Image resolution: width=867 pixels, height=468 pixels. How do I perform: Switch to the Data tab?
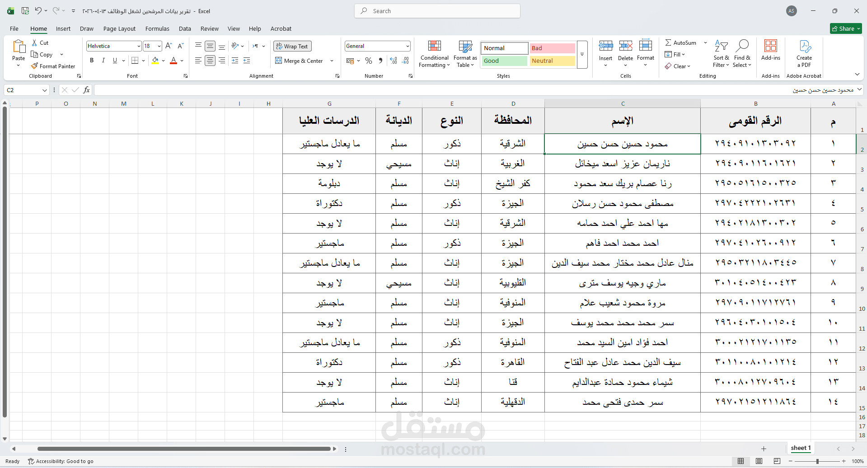tap(185, 28)
